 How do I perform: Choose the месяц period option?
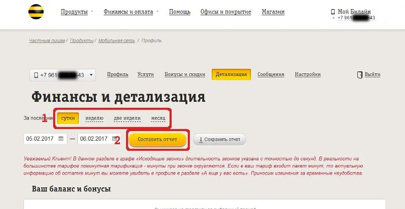pyautogui.click(x=158, y=118)
